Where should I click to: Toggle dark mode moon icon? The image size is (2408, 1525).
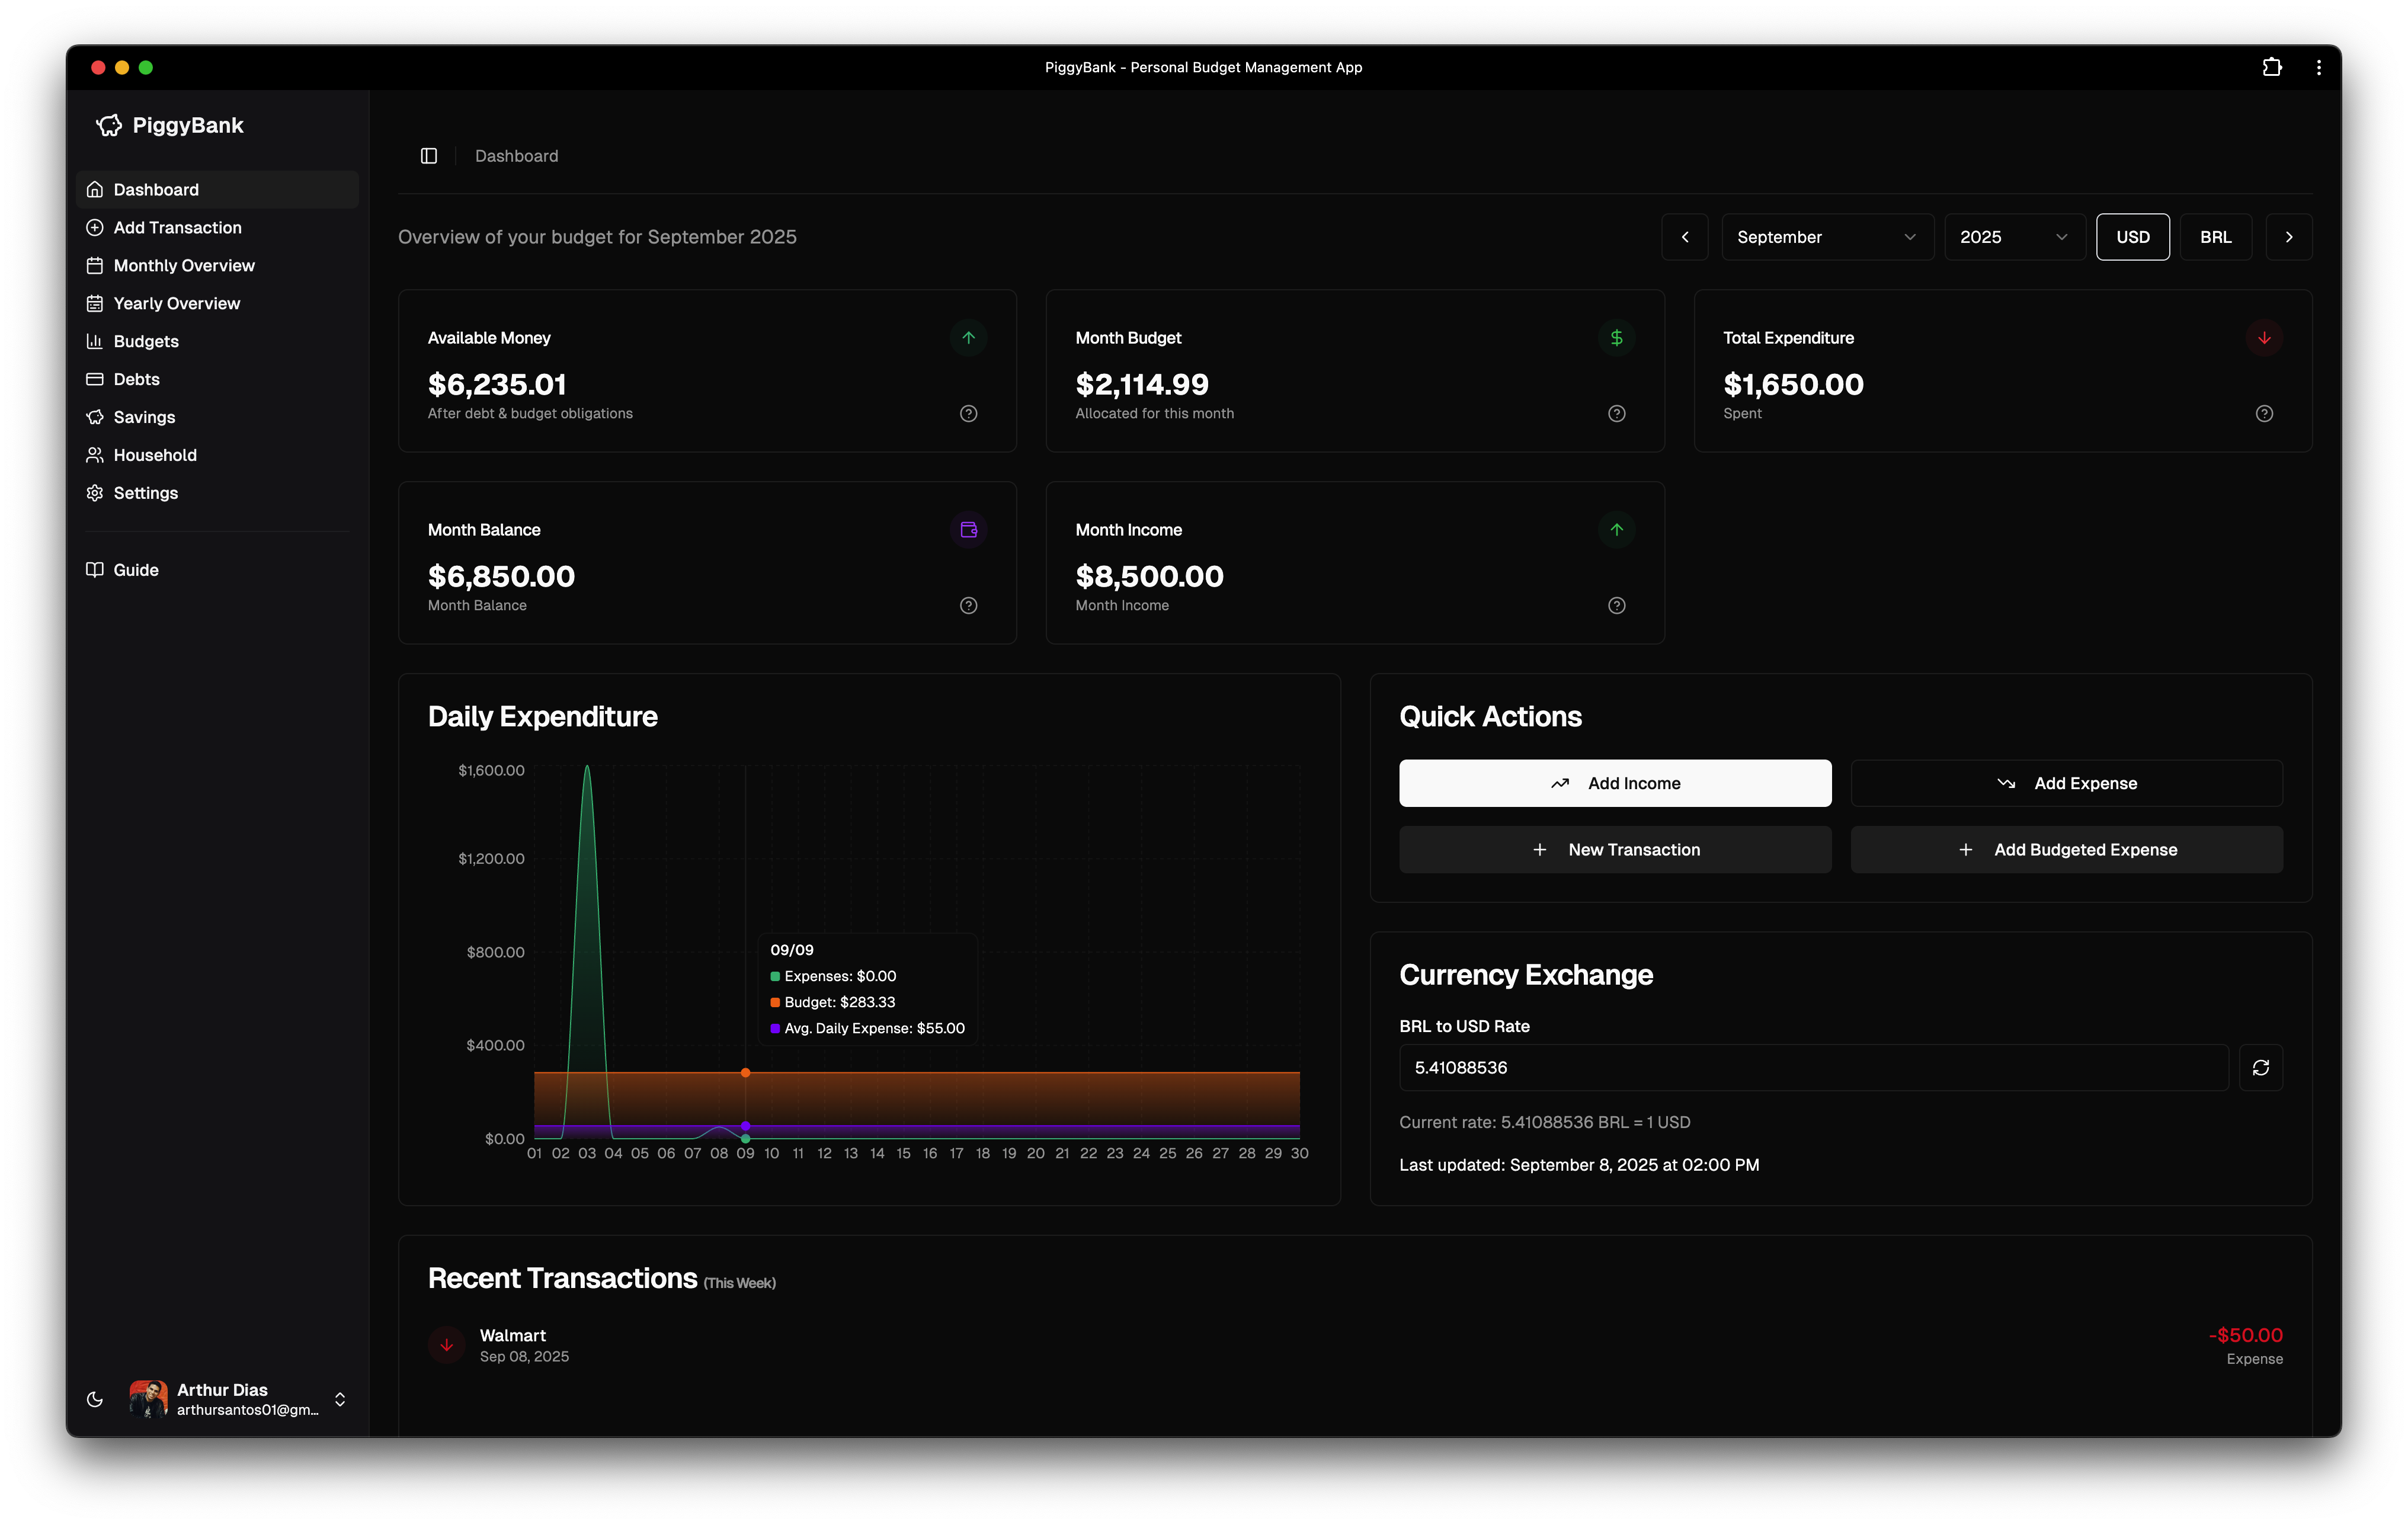pyautogui.click(x=95, y=1399)
